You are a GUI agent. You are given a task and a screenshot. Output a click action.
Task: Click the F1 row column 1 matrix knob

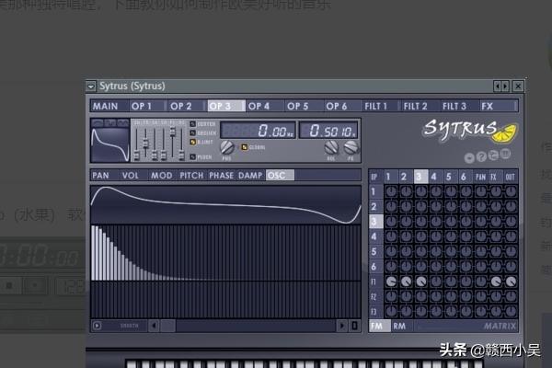pyautogui.click(x=391, y=282)
